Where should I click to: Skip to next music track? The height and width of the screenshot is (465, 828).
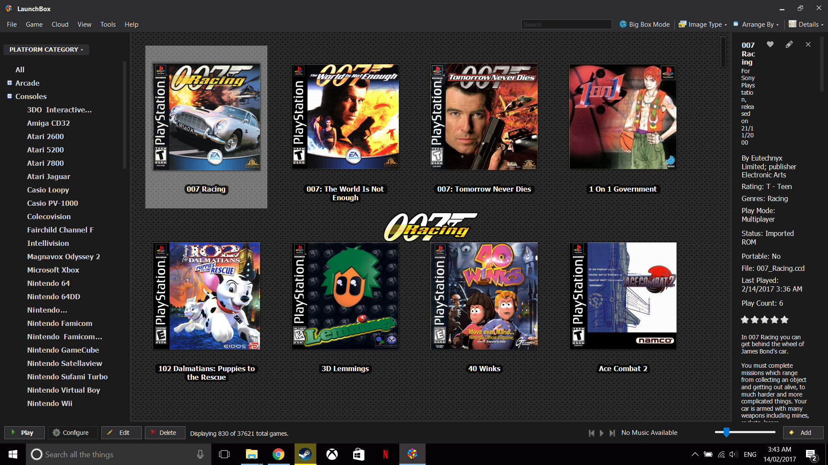click(612, 433)
